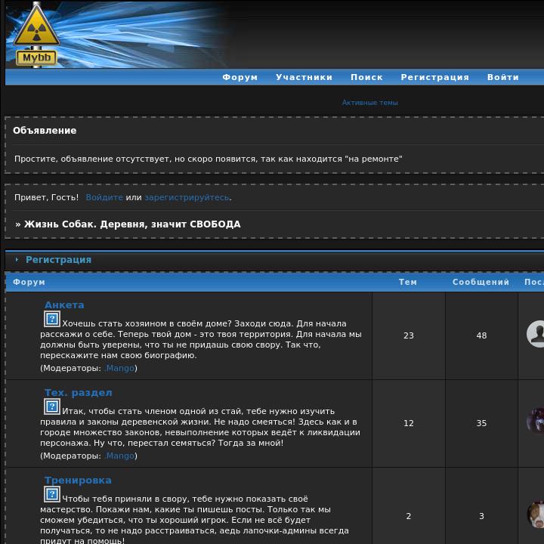Click the forum status icon beside Тренировка
Screen dimensions: 544x544
[x=52, y=494]
